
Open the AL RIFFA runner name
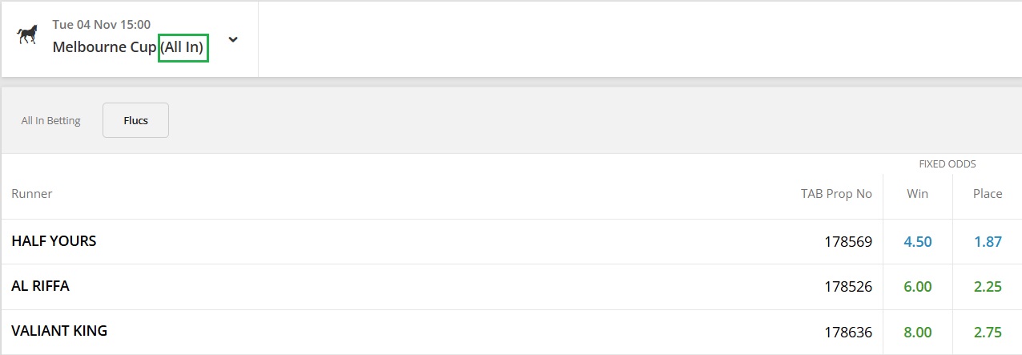[x=40, y=285]
